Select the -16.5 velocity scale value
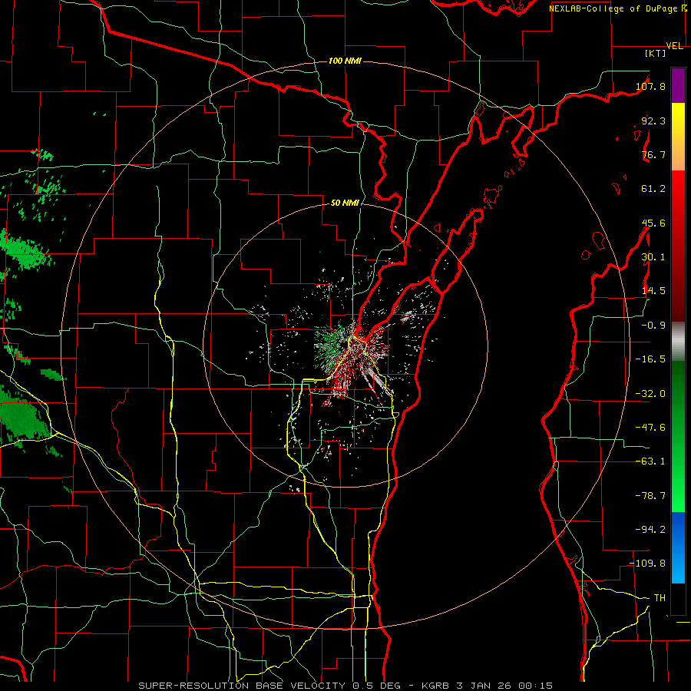This screenshot has height=691, width=691. click(650, 359)
